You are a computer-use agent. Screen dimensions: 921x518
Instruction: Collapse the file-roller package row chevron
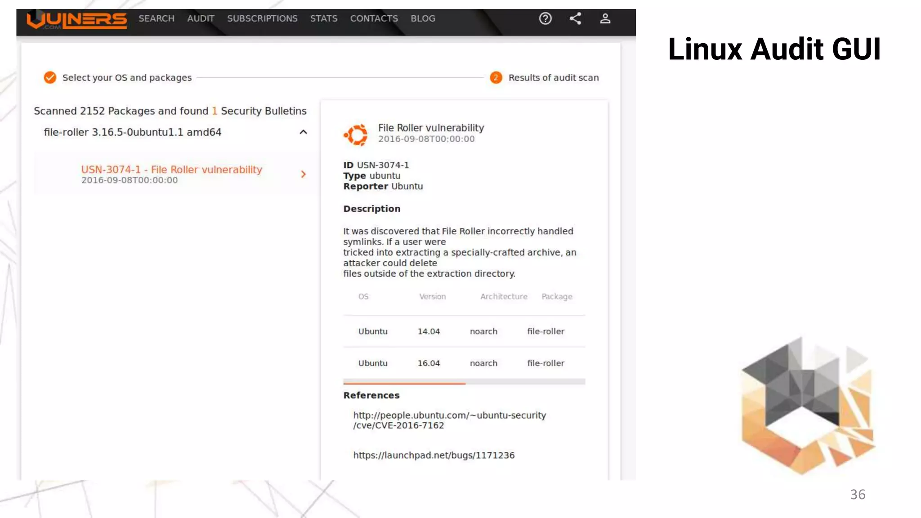[x=303, y=132]
